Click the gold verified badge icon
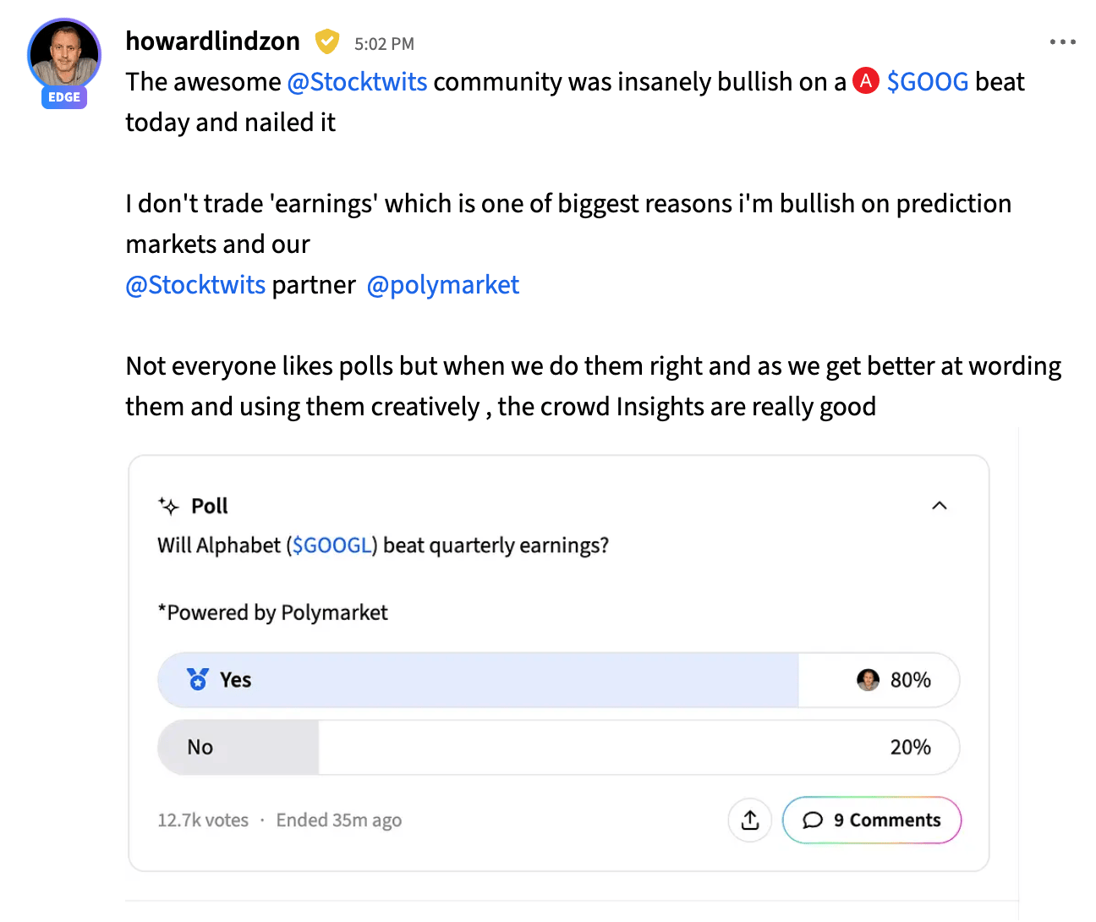This screenshot has width=1096, height=922. click(x=327, y=41)
